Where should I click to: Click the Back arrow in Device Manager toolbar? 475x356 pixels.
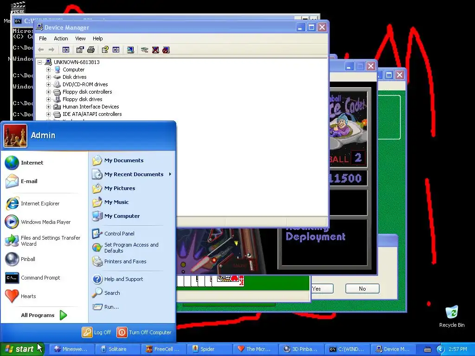pos(41,50)
